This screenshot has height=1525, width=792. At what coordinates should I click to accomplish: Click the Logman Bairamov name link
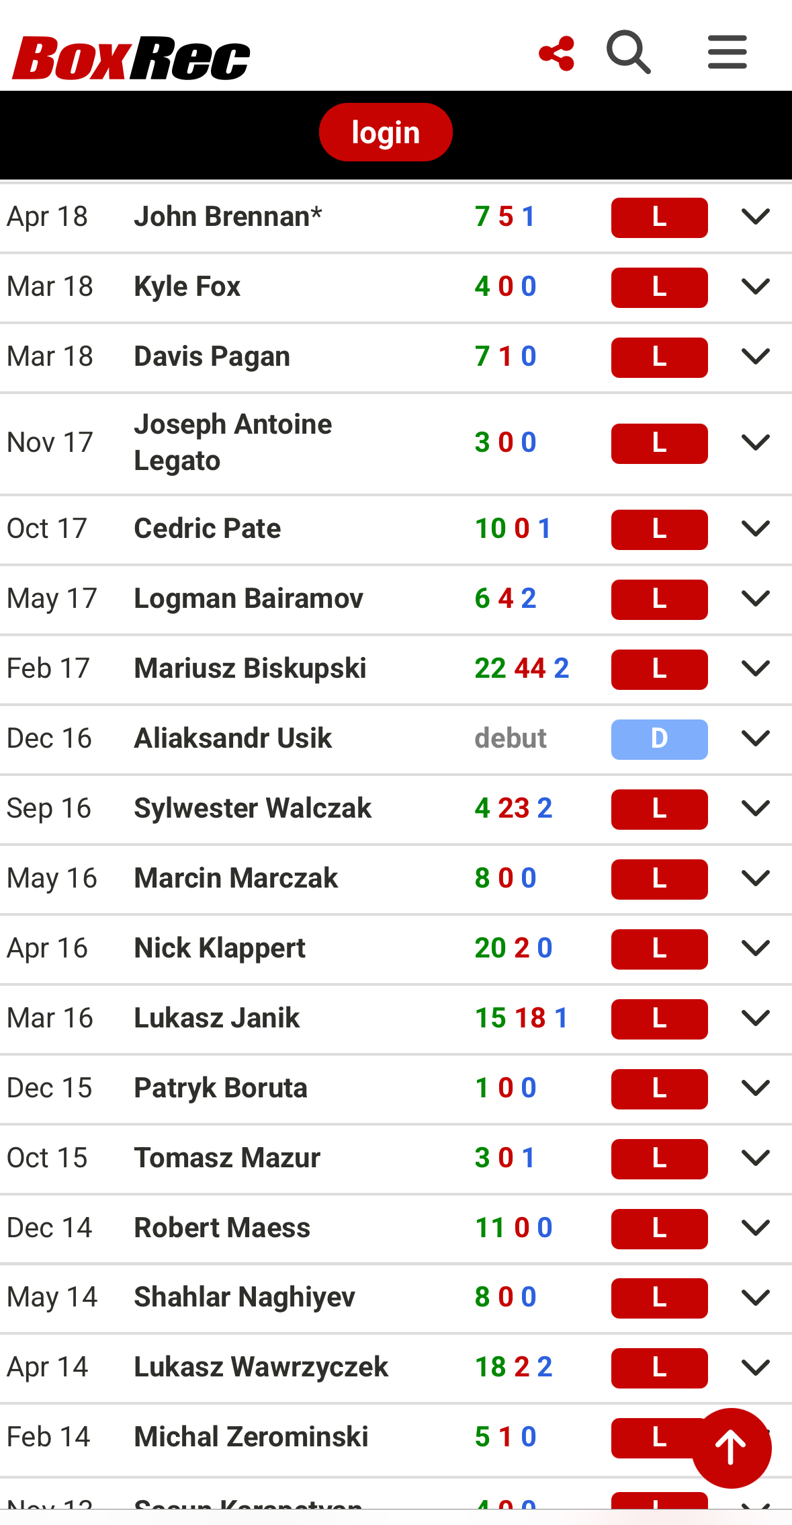249,598
